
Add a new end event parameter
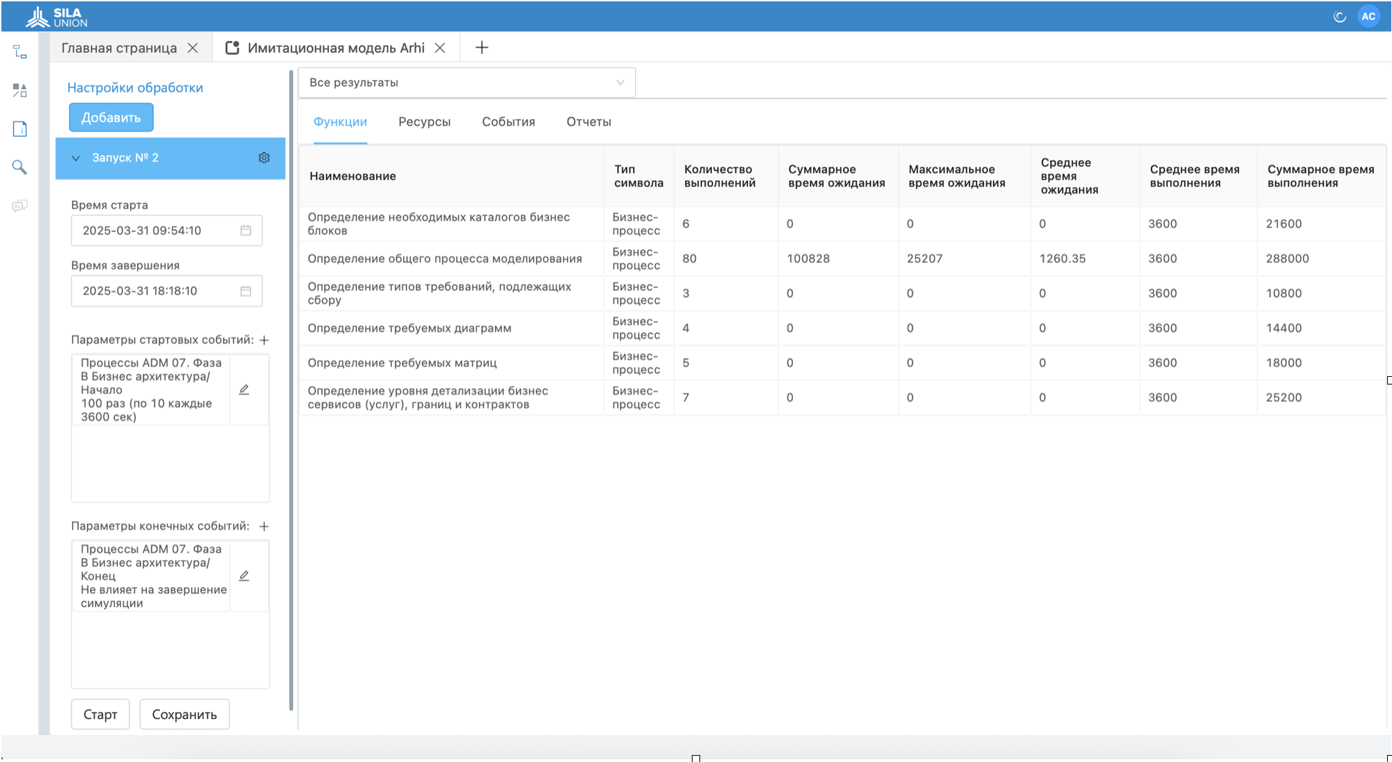[264, 526]
